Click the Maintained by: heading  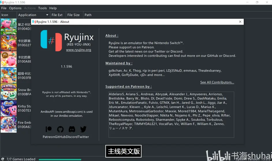[119, 63]
